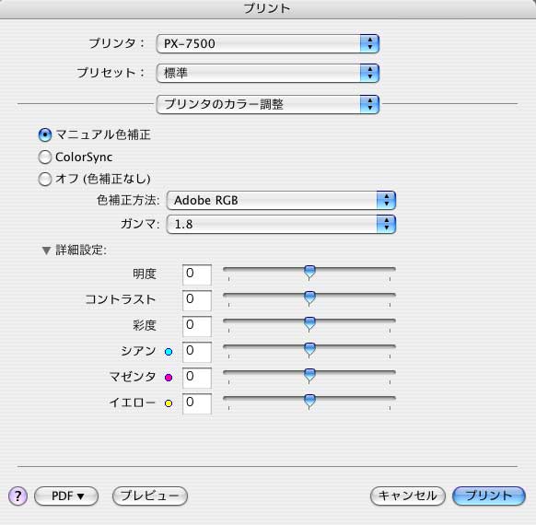Click the 彩度 slider handle
The height and width of the screenshot is (525, 536).
(x=309, y=324)
